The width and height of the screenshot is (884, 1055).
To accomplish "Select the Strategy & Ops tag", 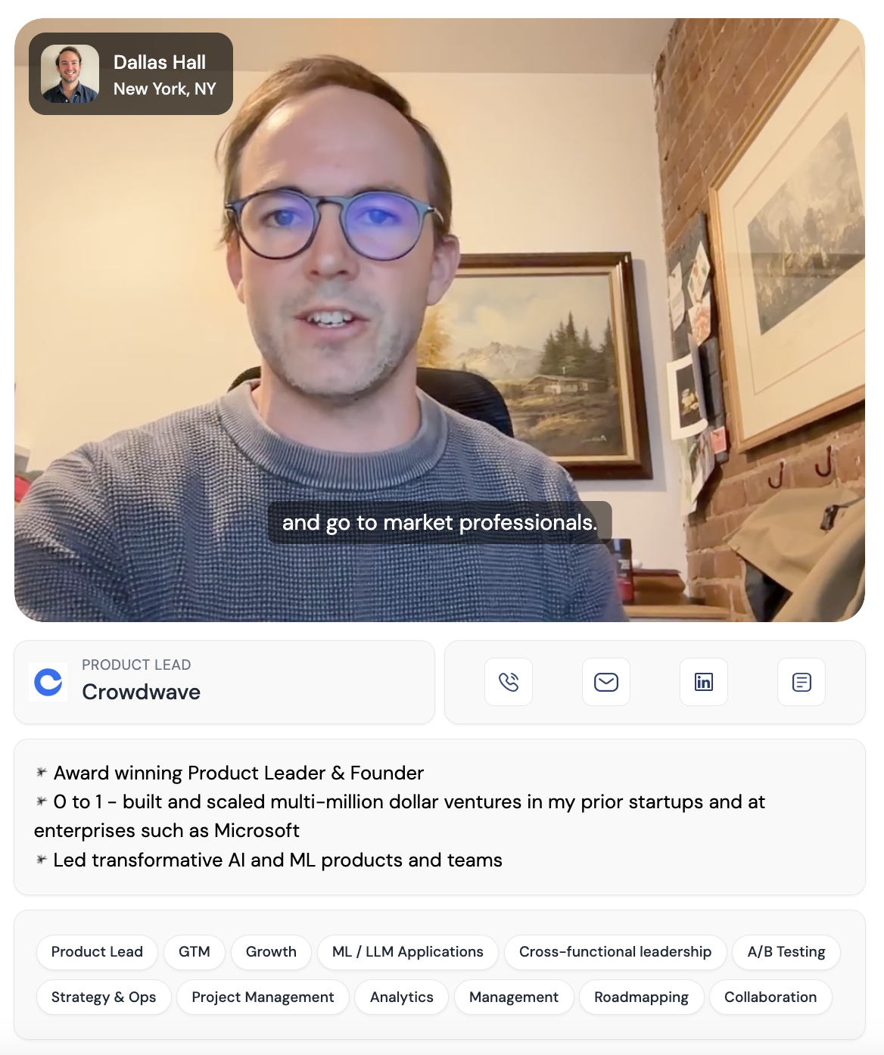I will pos(104,997).
